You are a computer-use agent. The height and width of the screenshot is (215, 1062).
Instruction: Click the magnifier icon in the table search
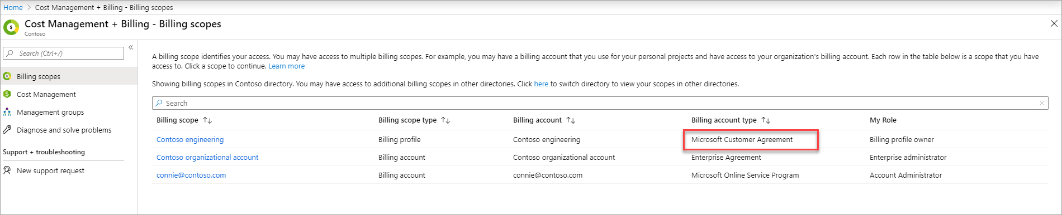[x=159, y=103]
